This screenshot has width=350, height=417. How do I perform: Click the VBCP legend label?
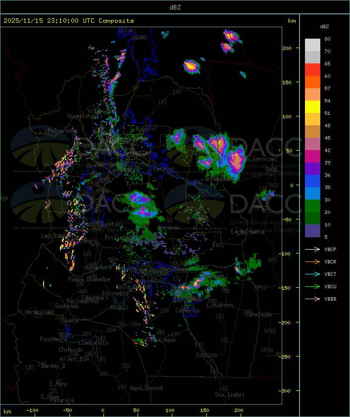tap(330, 249)
